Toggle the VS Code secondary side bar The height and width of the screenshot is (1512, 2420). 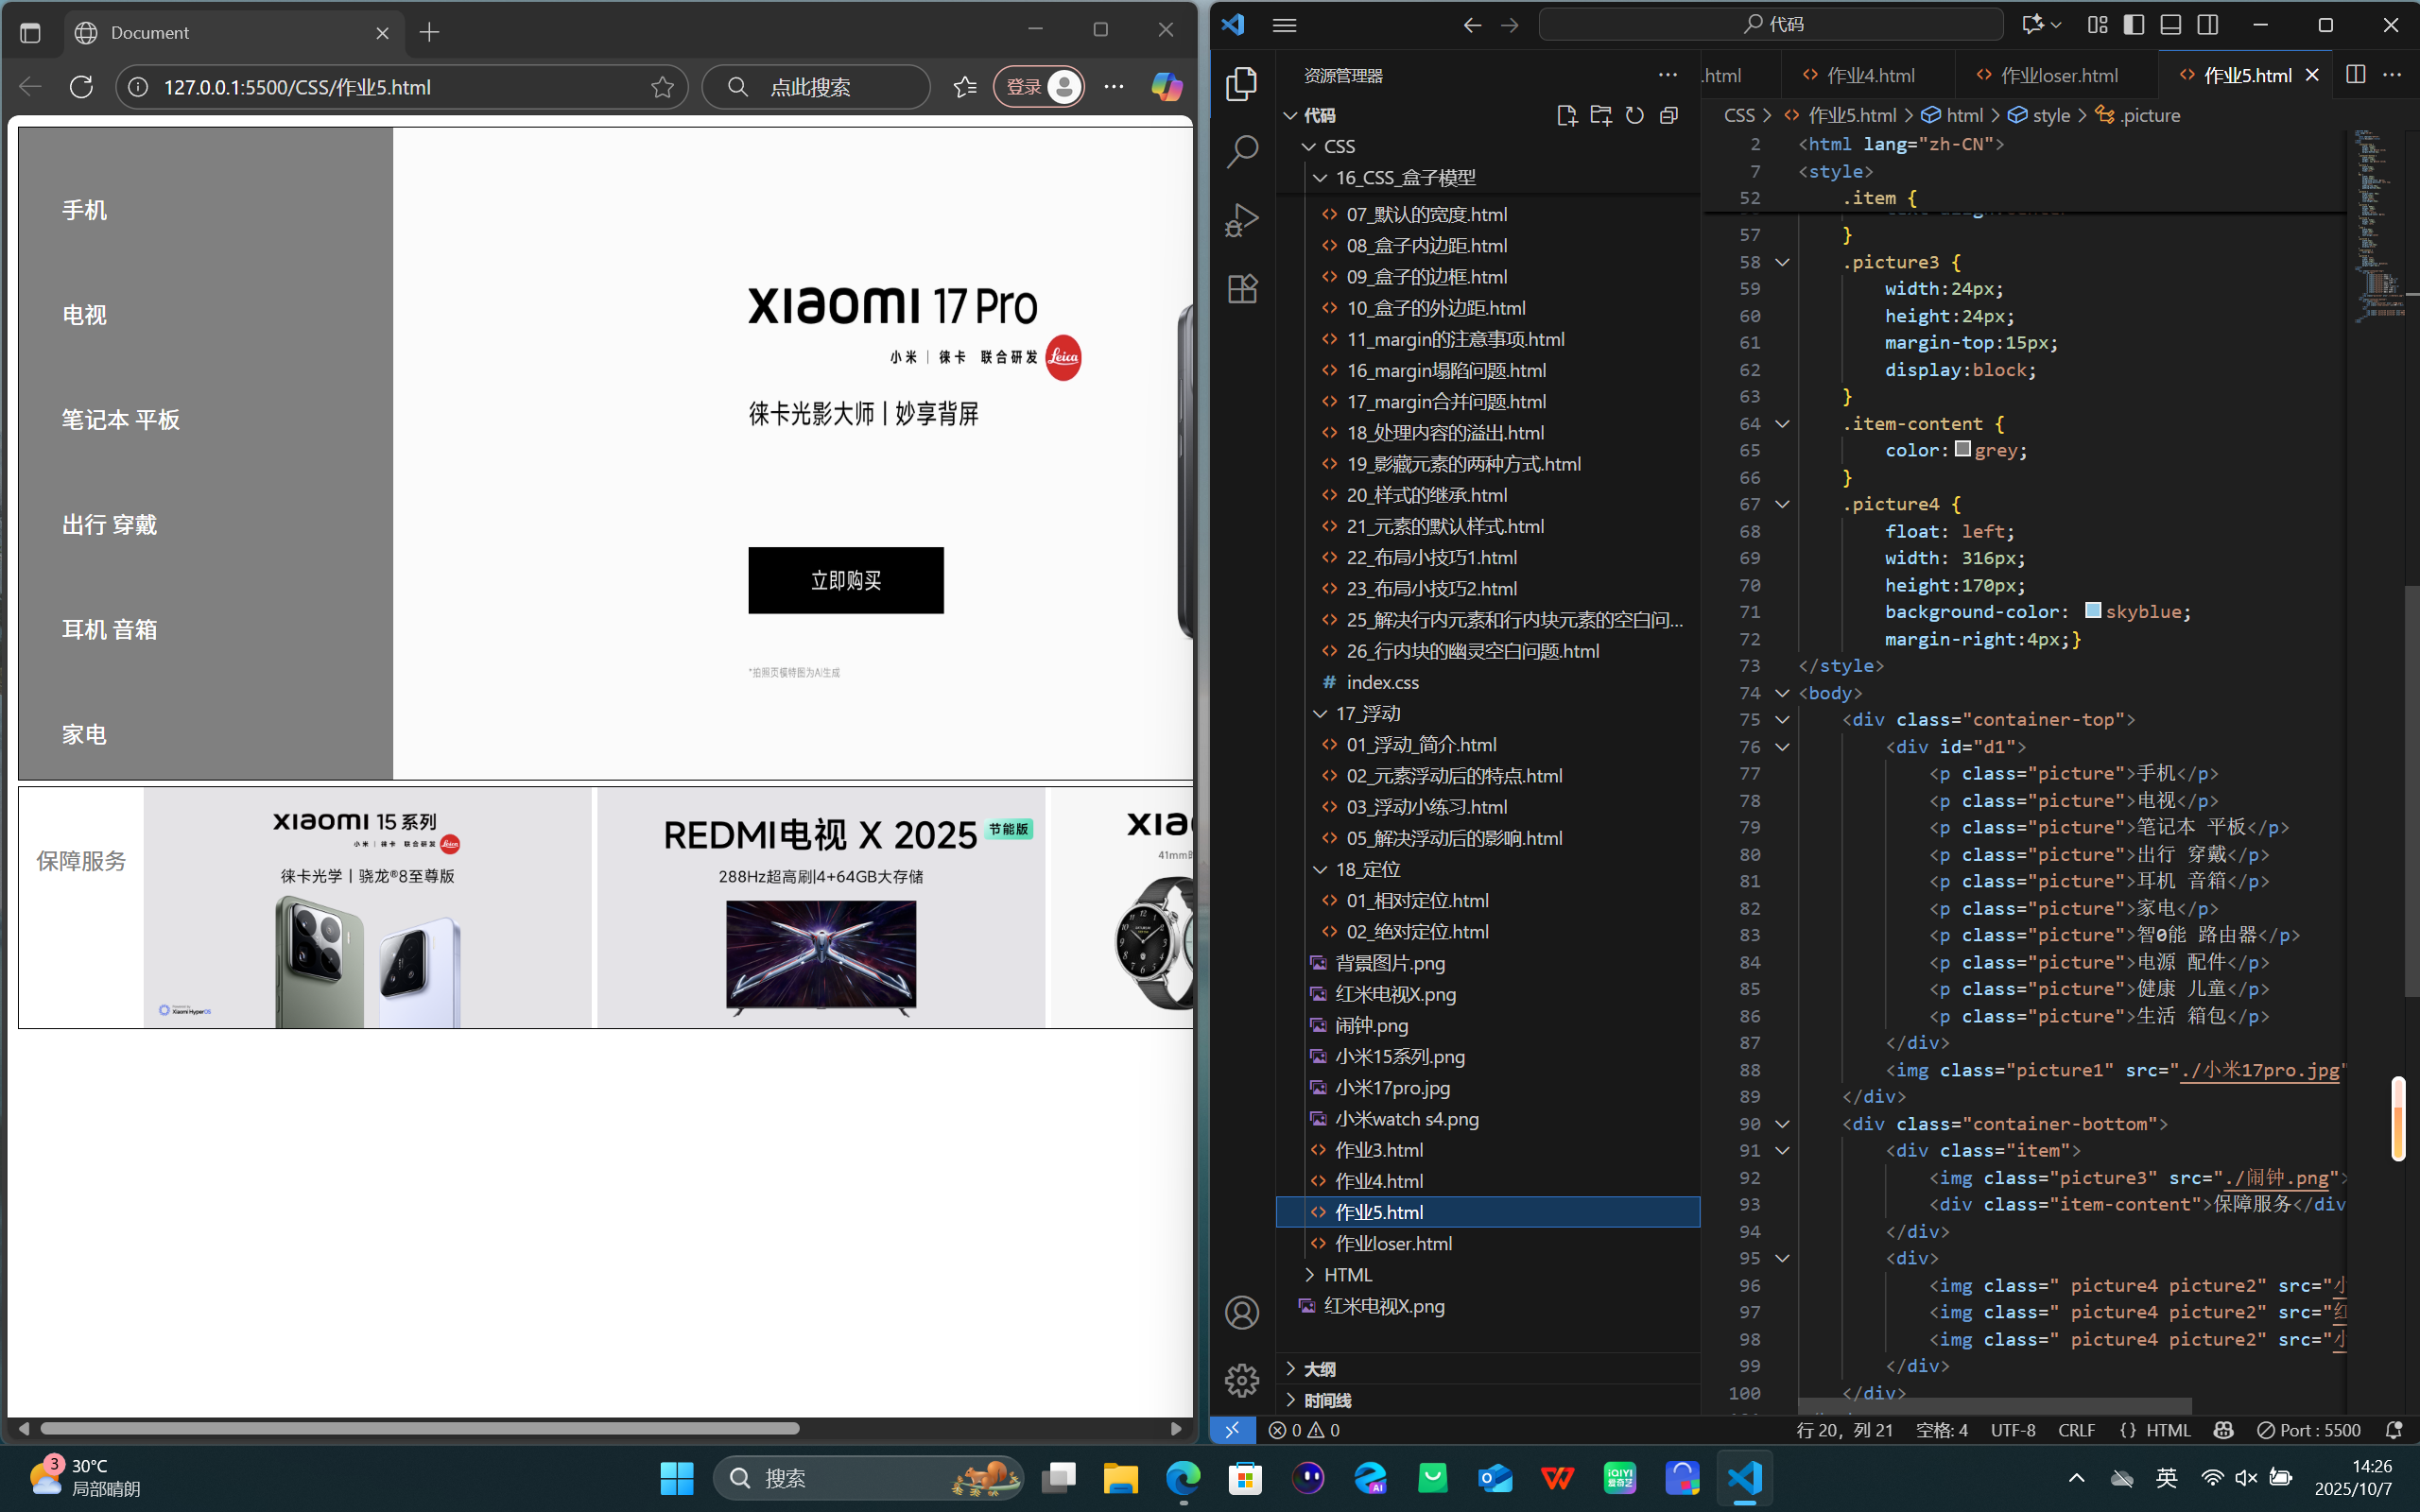(2208, 25)
